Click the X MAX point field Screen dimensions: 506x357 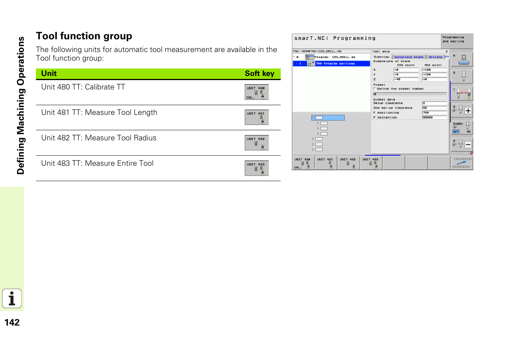point(435,70)
